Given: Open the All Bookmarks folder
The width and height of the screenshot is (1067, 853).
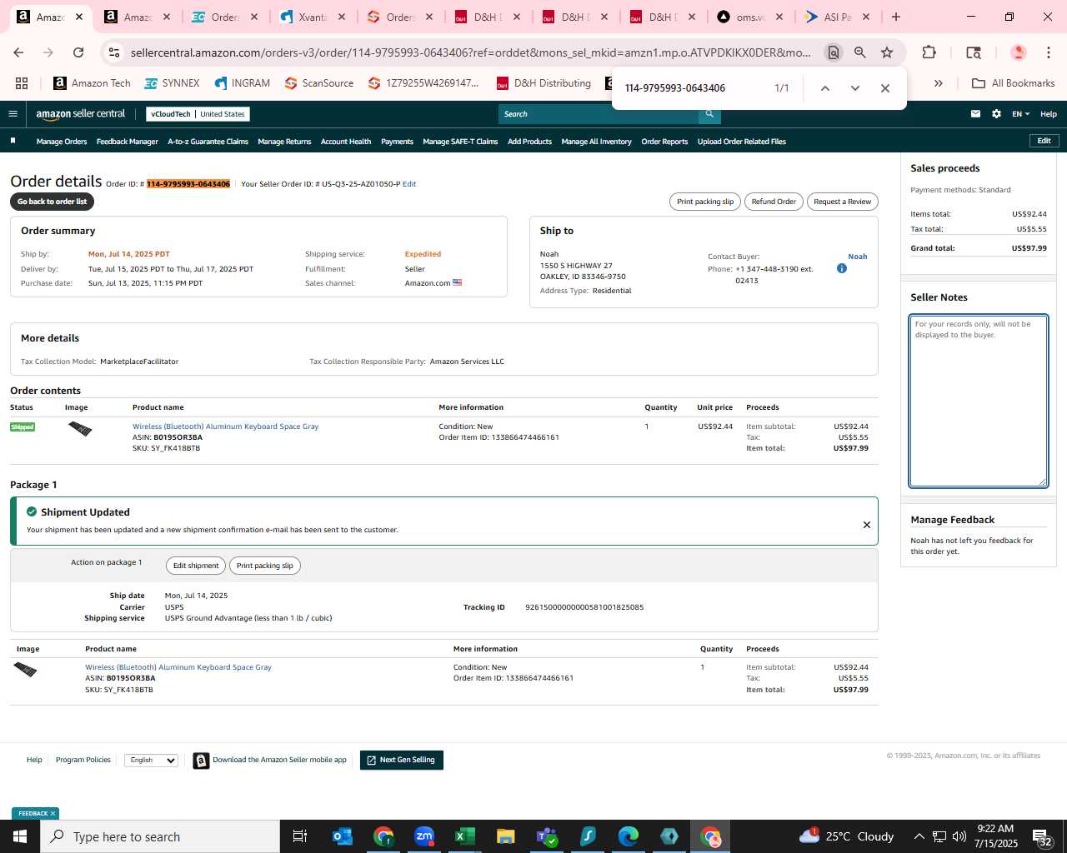Looking at the screenshot, I should tap(1013, 83).
